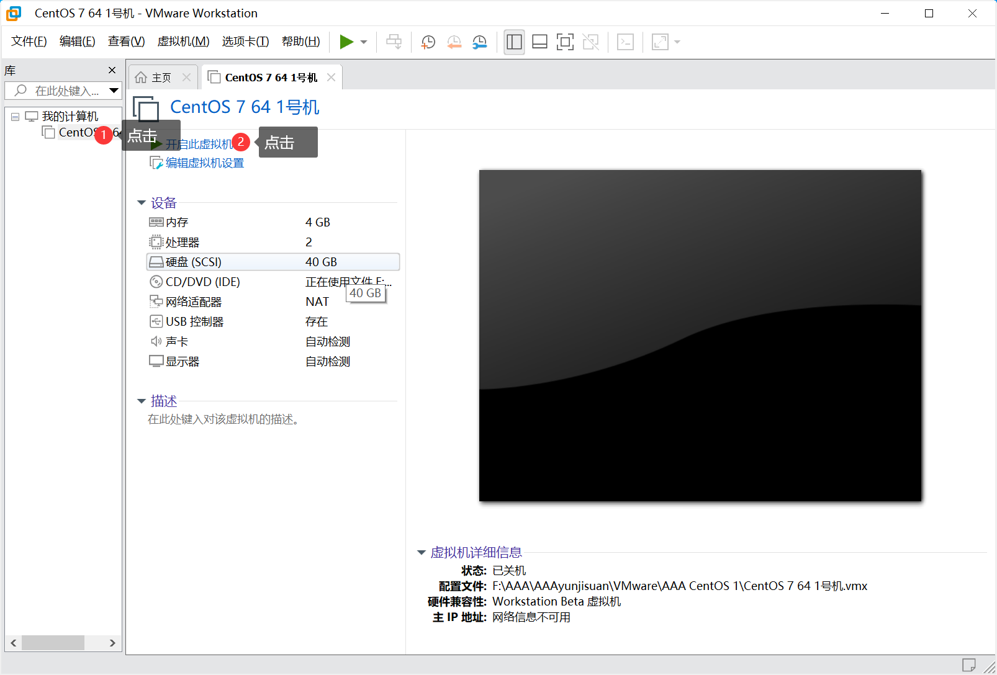Click the sound card speaker icon
Screen dimensions: 997x675
pos(156,341)
